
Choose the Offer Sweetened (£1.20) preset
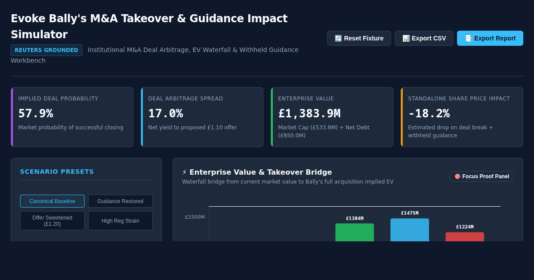point(52,221)
